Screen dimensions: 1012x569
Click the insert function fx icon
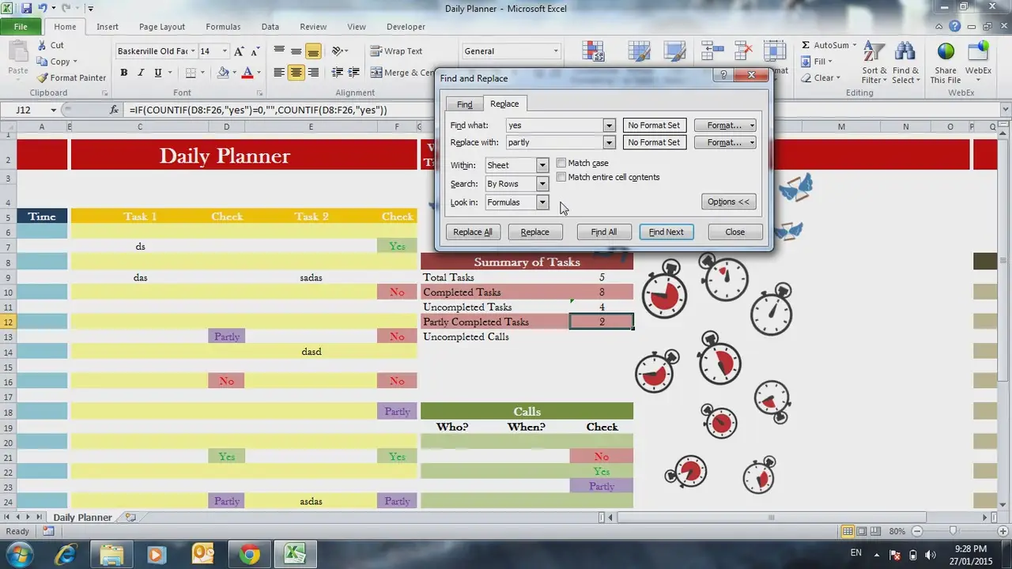pyautogui.click(x=115, y=110)
